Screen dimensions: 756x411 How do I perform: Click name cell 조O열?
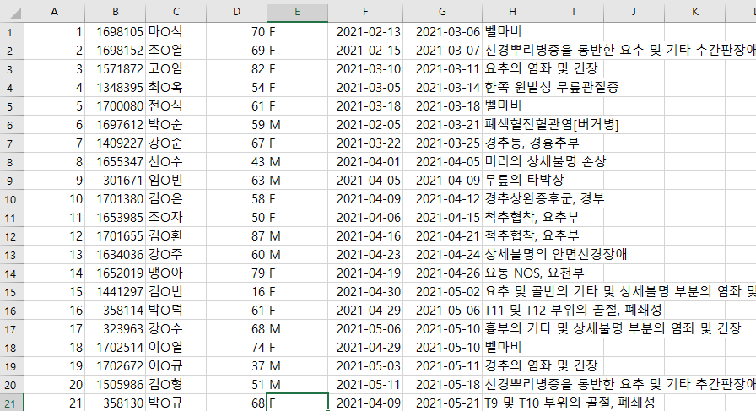pos(175,50)
